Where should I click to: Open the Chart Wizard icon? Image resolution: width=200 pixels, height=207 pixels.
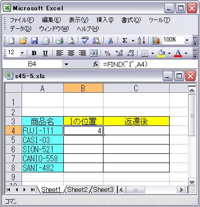coord(155,41)
